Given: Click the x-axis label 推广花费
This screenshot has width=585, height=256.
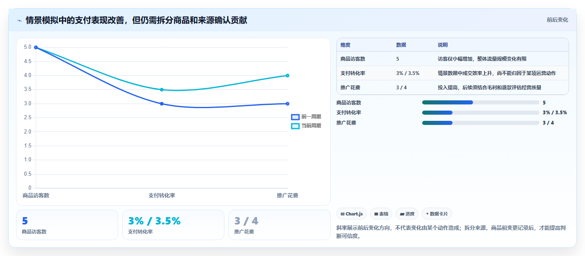Looking at the screenshot, I should click(x=288, y=196).
